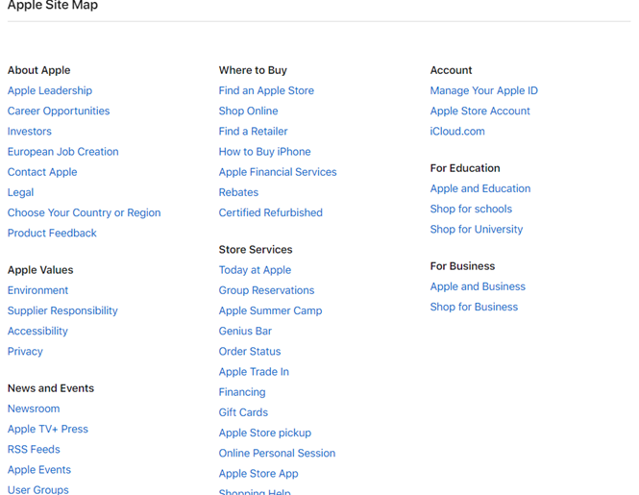Open the Apple Events link
639x495 pixels.
pos(39,470)
